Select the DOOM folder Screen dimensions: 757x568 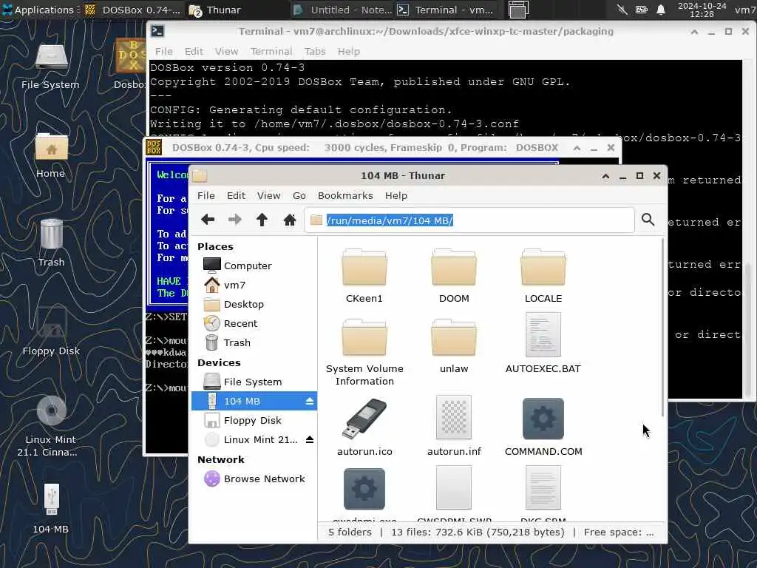pos(454,277)
